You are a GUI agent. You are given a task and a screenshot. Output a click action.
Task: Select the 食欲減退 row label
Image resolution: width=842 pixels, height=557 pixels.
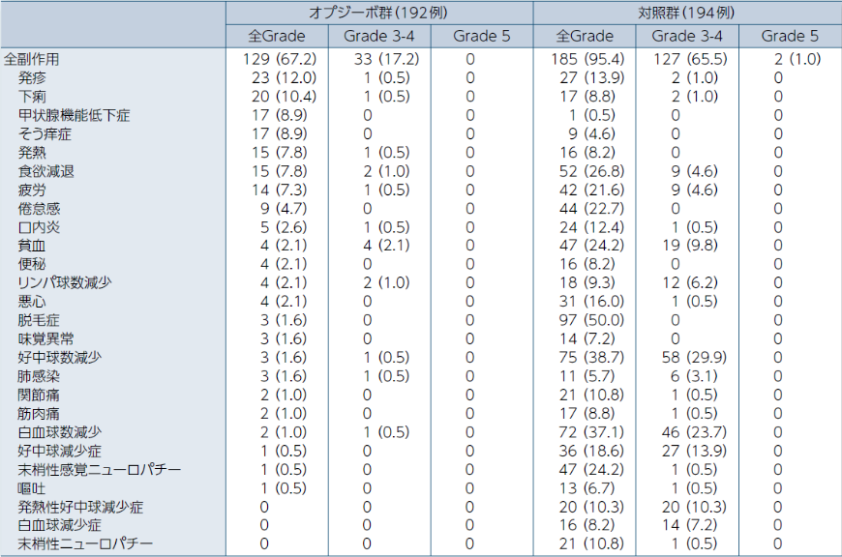tap(45, 171)
